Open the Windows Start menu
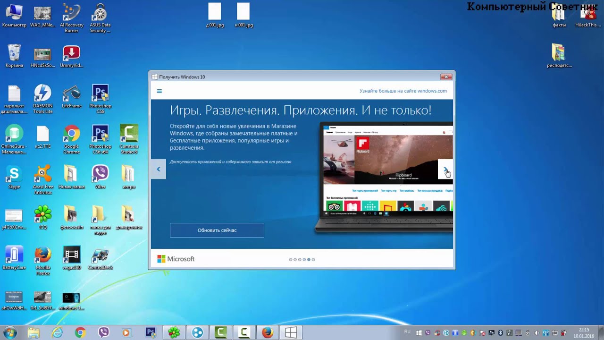604x340 pixels. coord(10,332)
